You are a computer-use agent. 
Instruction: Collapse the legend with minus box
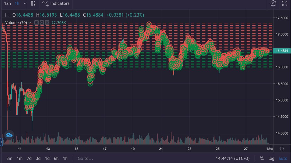coord(7,15)
